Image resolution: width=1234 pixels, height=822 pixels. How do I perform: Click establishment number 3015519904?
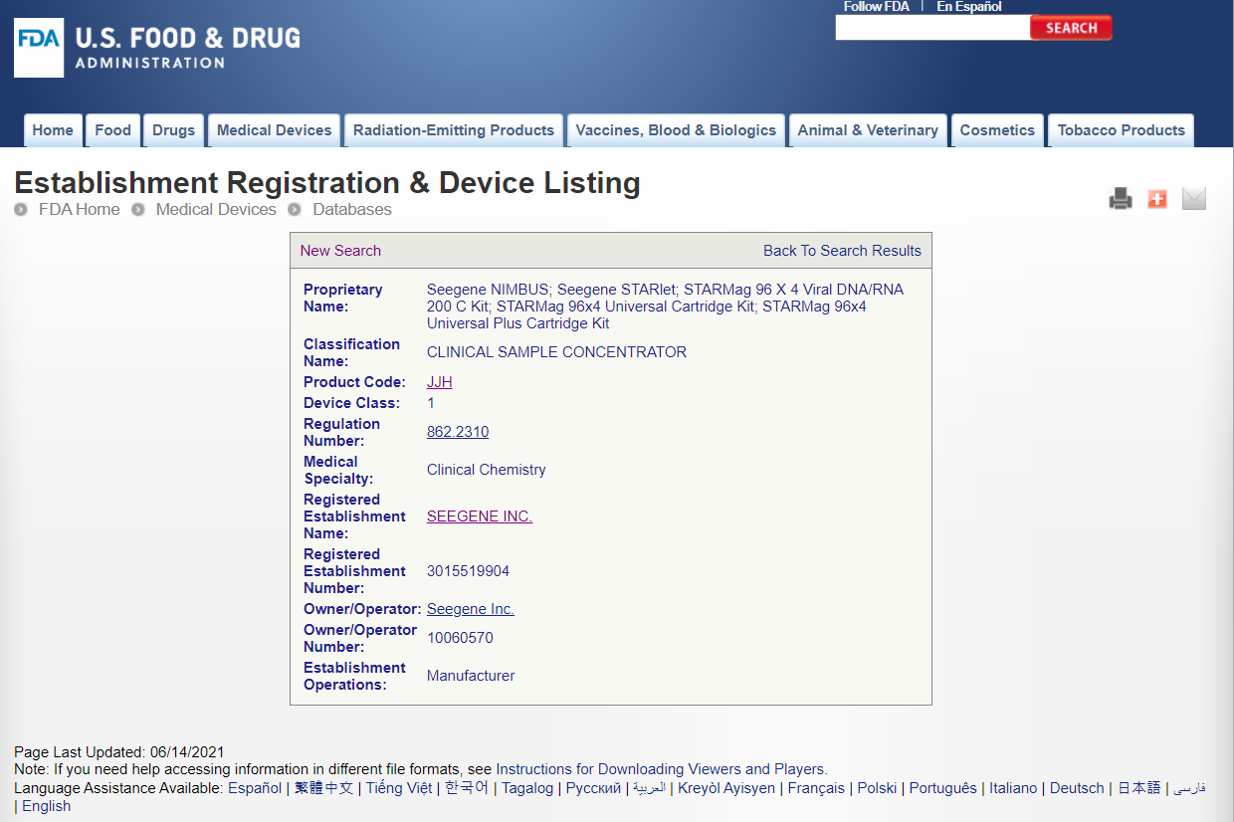468,571
